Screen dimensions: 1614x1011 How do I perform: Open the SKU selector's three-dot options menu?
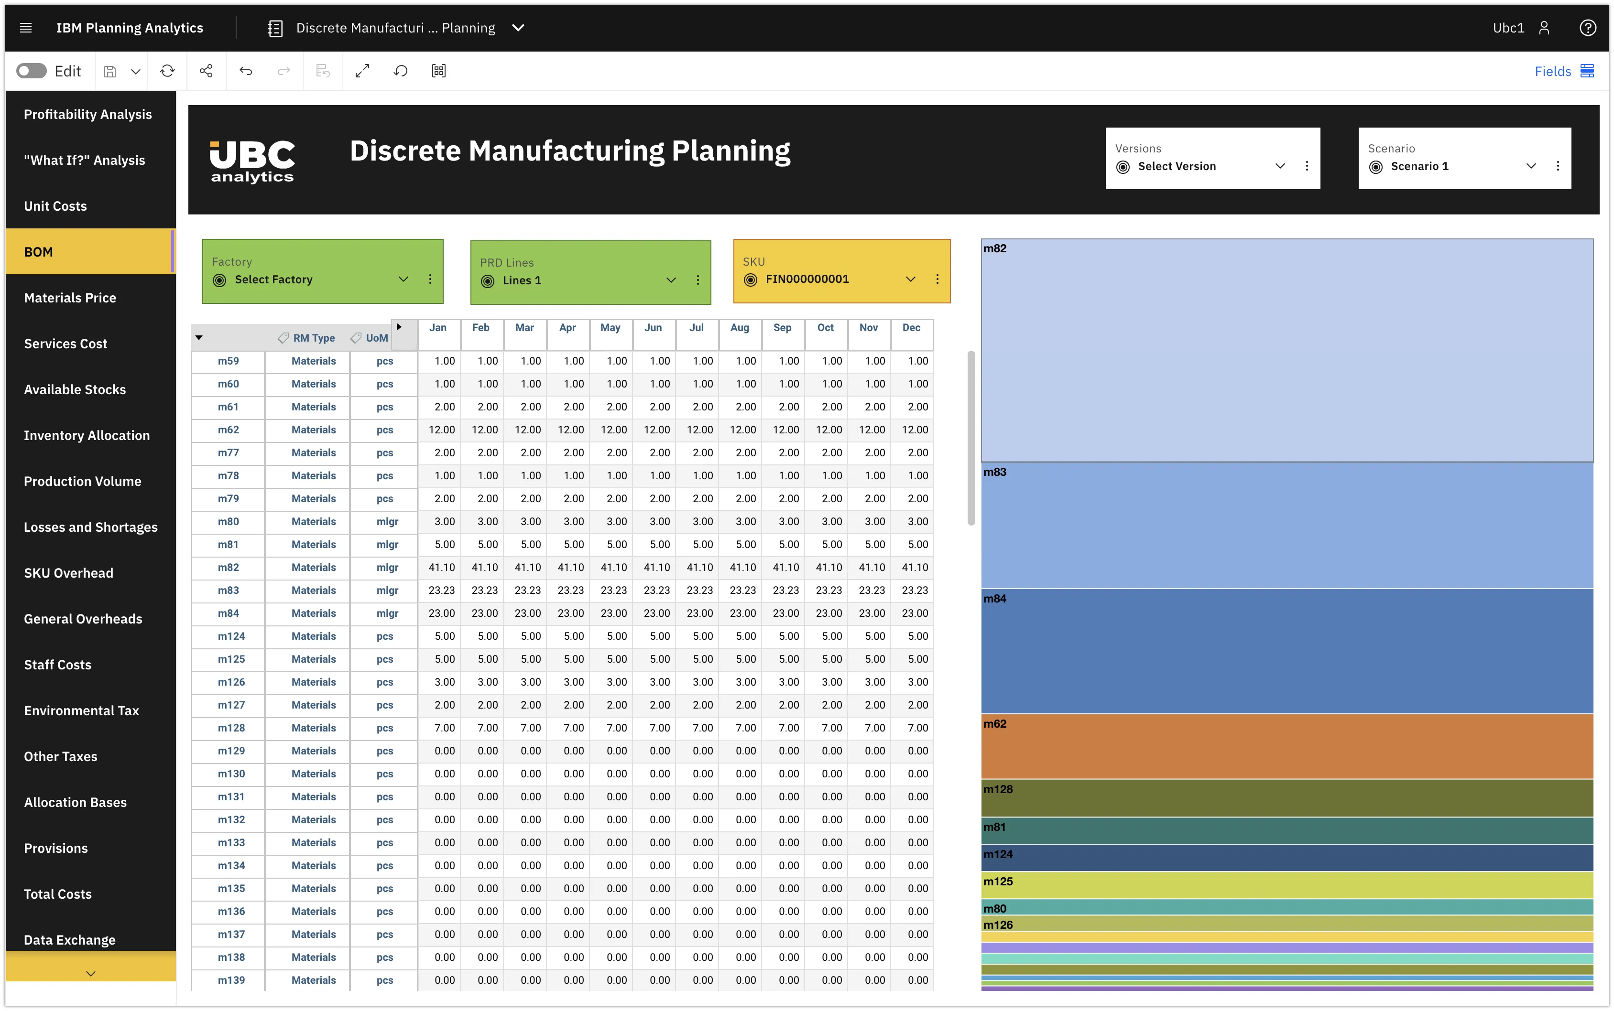(937, 279)
